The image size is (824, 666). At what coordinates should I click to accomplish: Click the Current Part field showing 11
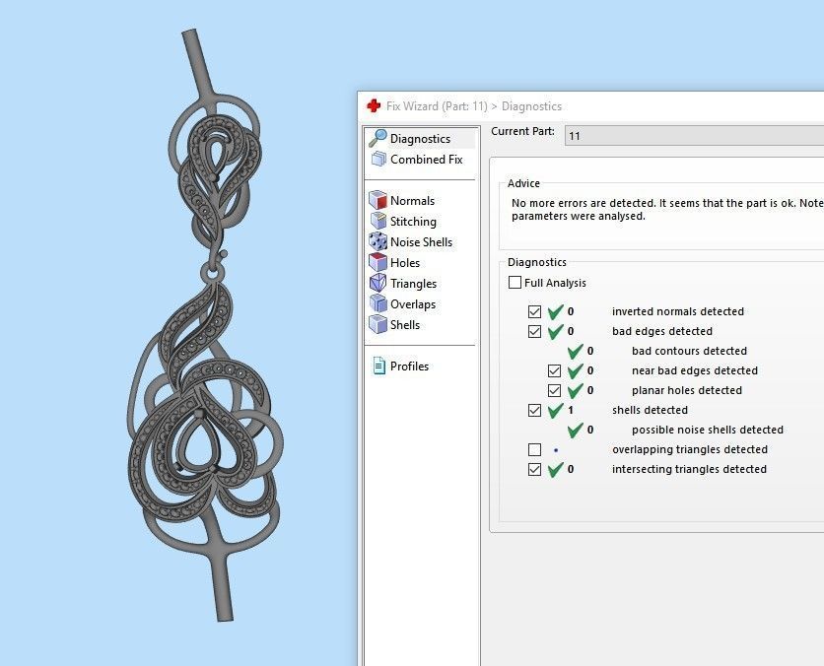(x=694, y=136)
